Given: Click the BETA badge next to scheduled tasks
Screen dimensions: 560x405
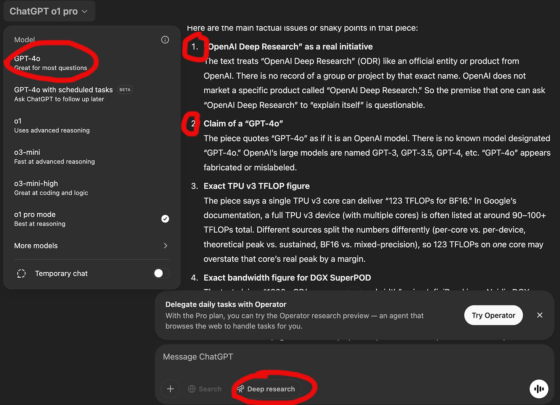Looking at the screenshot, I should pos(125,90).
